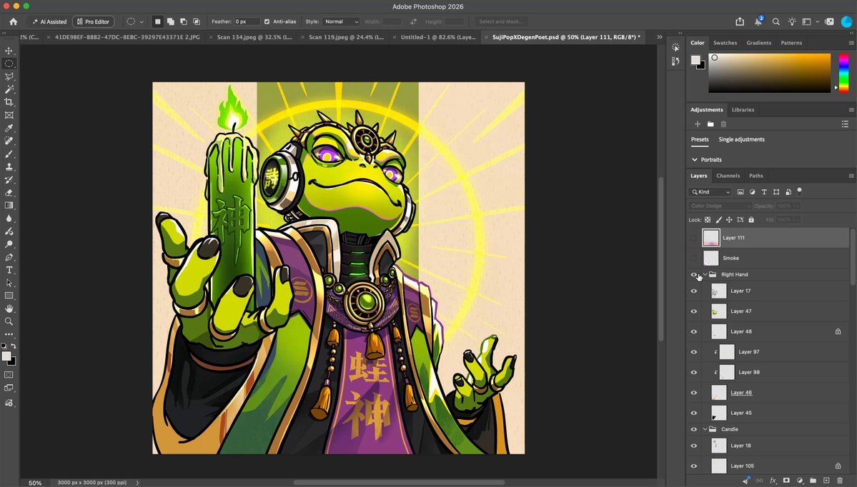Select the Zoom tool in toolbar
Screen dimensions: 857x487
9,321
